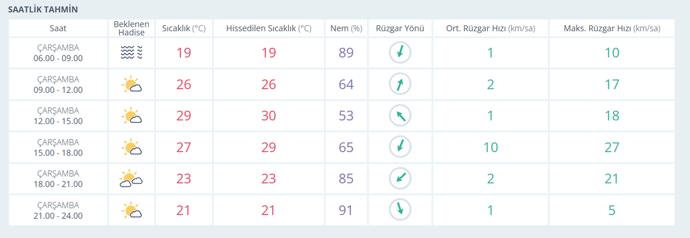Click the Hissedilen Sıcaklık column header

pos(268,29)
